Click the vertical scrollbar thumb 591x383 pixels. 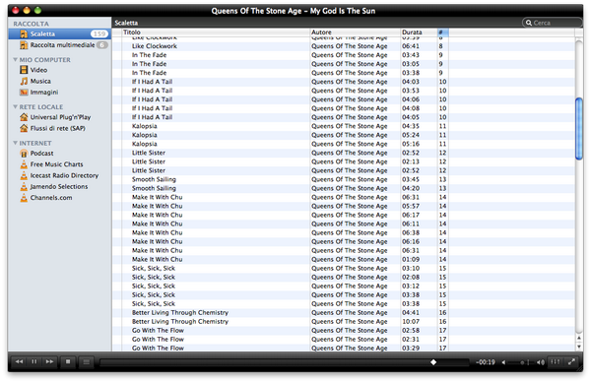pos(579,129)
